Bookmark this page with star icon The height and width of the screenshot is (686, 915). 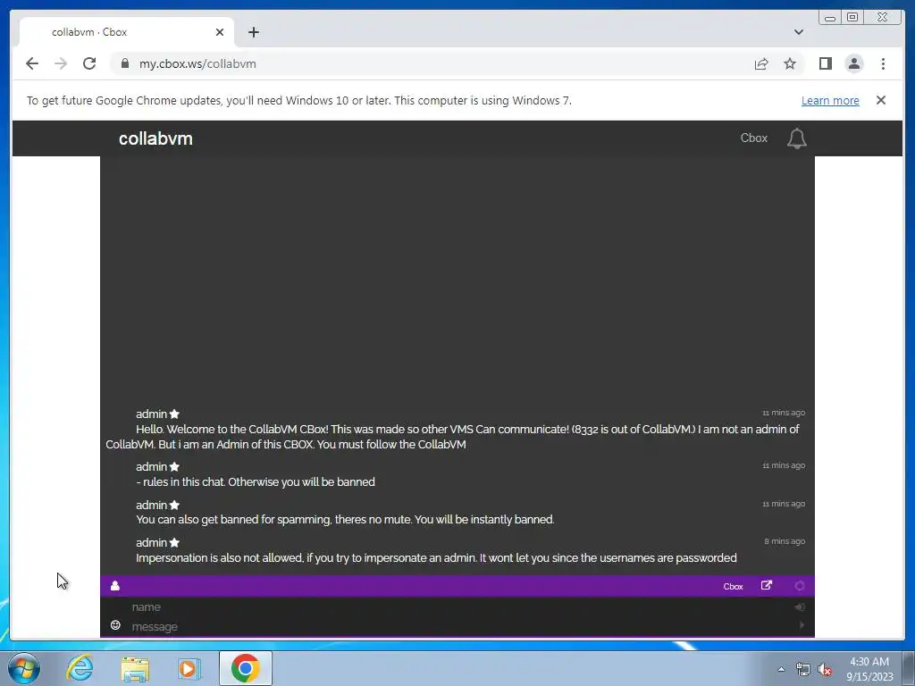click(790, 63)
